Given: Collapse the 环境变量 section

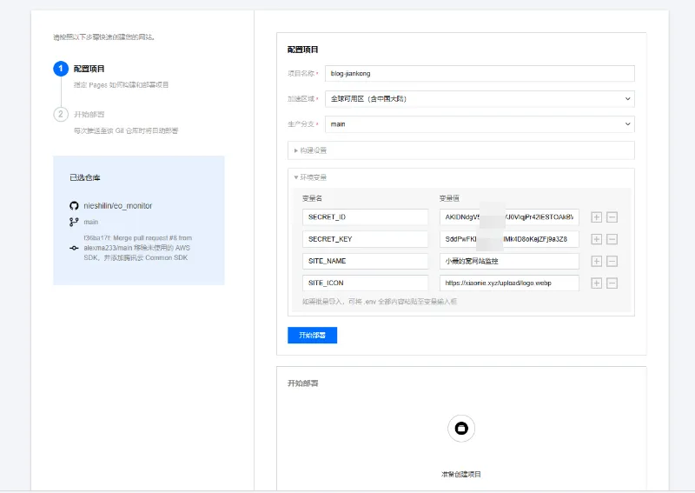Looking at the screenshot, I should click(310, 177).
